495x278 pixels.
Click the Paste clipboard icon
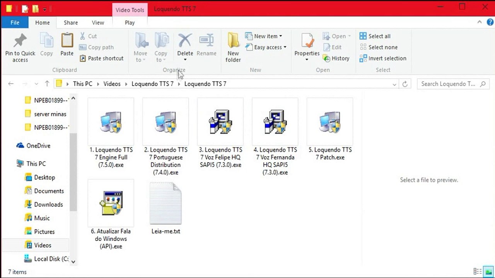click(x=67, y=41)
